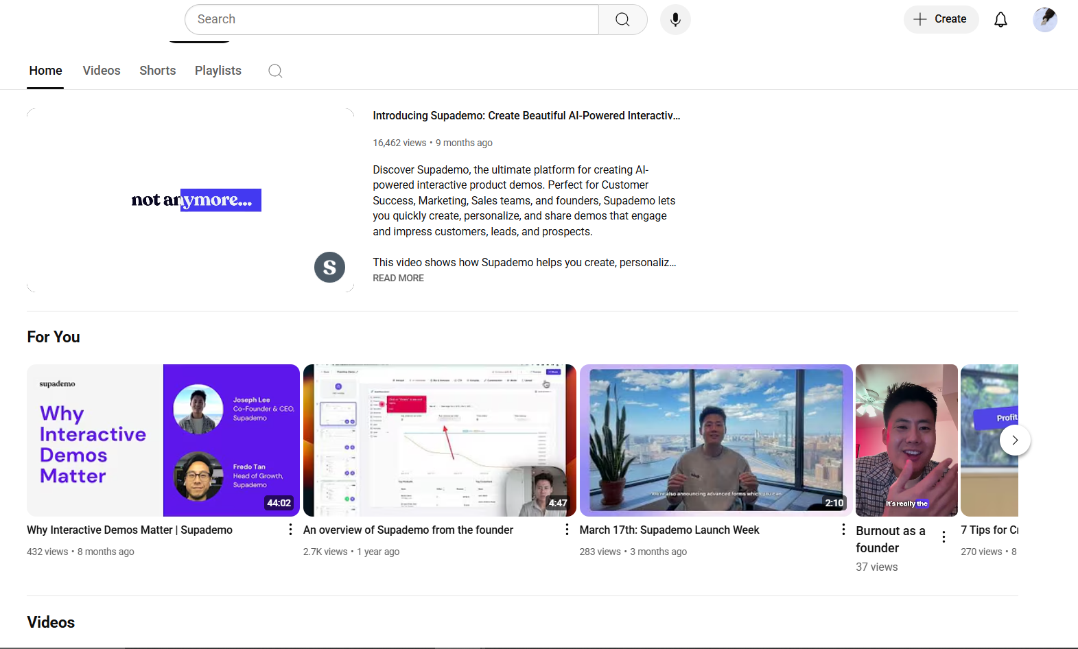Image resolution: width=1078 pixels, height=649 pixels.
Task: Click title 7 Tips for Cr...
Action: pos(989,530)
